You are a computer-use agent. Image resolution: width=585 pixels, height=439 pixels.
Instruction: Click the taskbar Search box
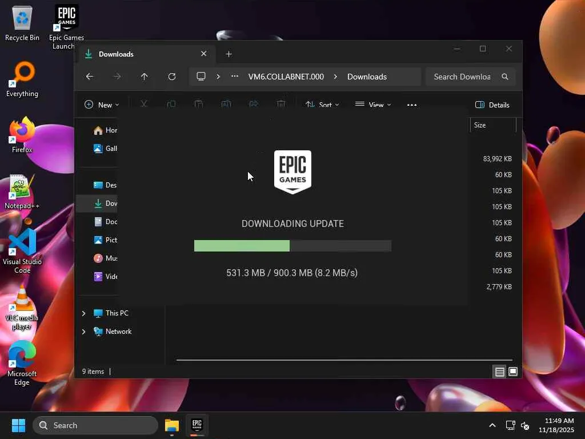click(95, 425)
